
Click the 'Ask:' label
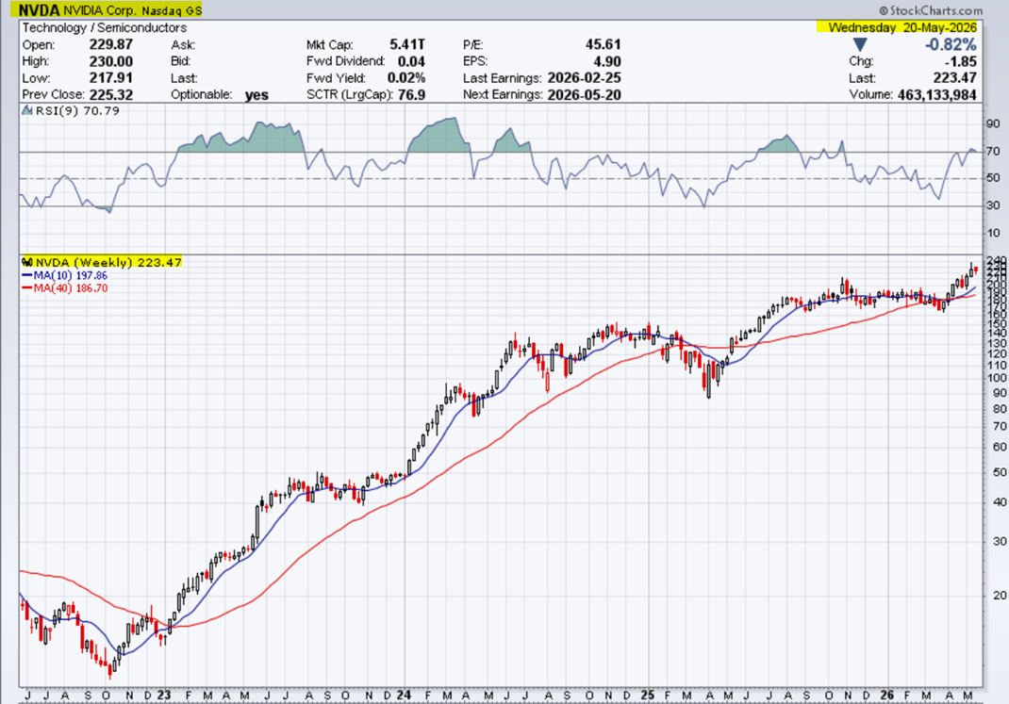[x=183, y=45]
